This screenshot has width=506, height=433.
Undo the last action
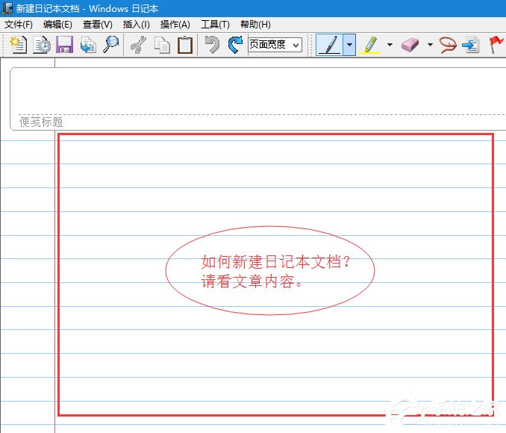(x=213, y=45)
